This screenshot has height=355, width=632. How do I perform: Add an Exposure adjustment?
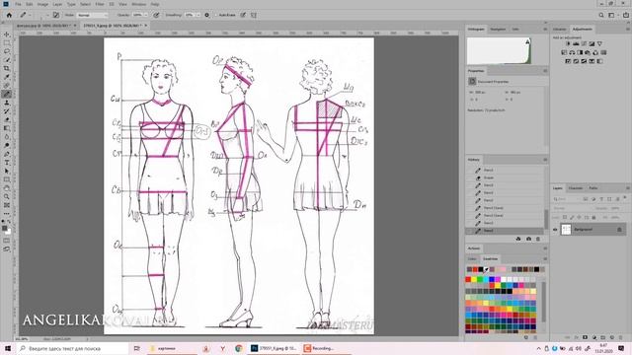[x=592, y=43]
